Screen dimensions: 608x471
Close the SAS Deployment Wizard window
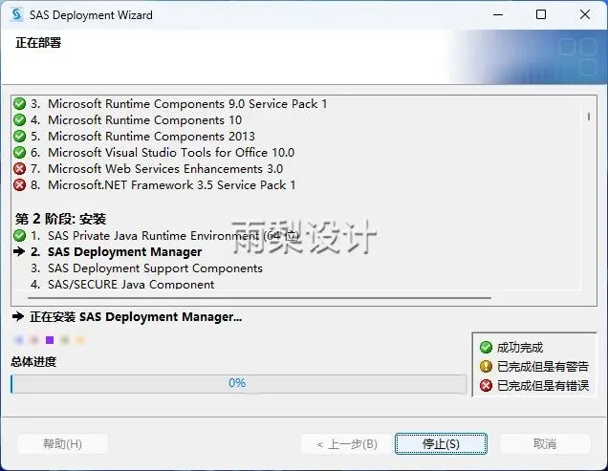(x=585, y=14)
